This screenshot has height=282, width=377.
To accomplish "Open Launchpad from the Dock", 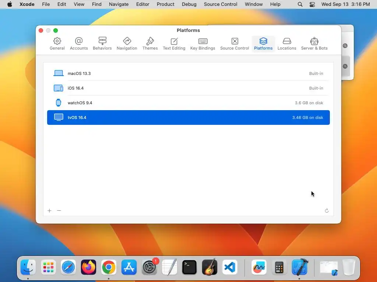I will (x=48, y=267).
